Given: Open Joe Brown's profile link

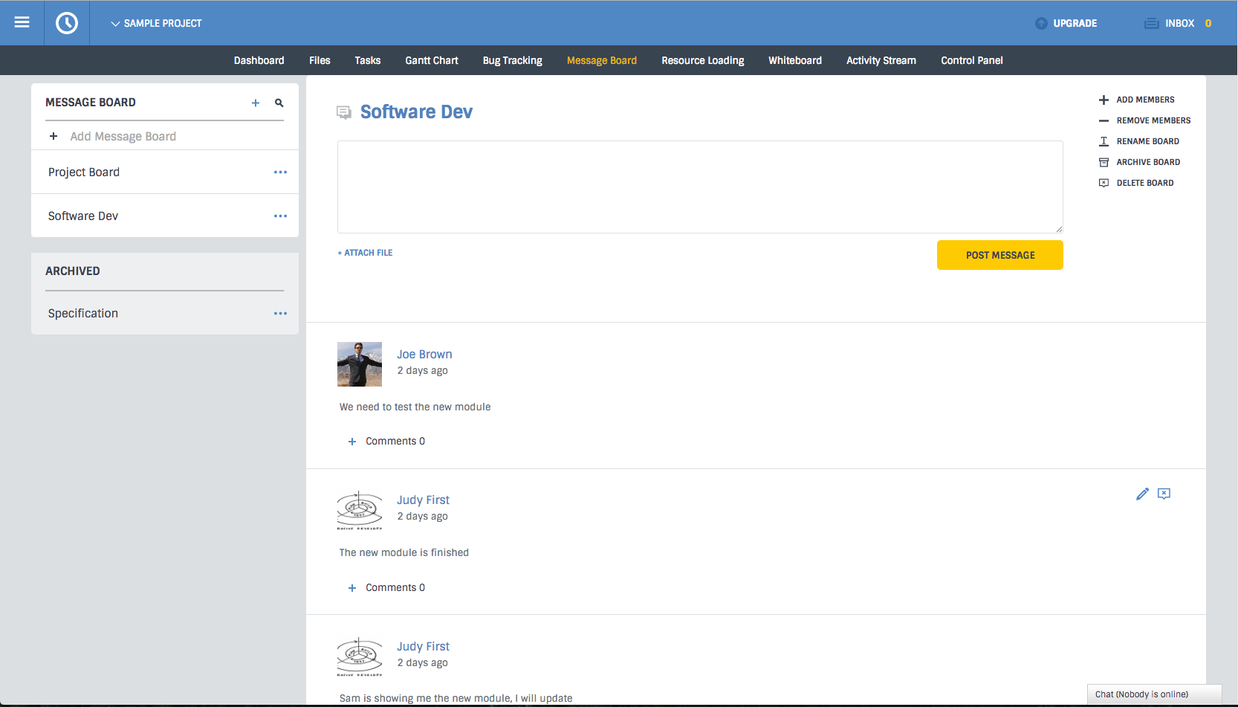Looking at the screenshot, I should pyautogui.click(x=424, y=355).
